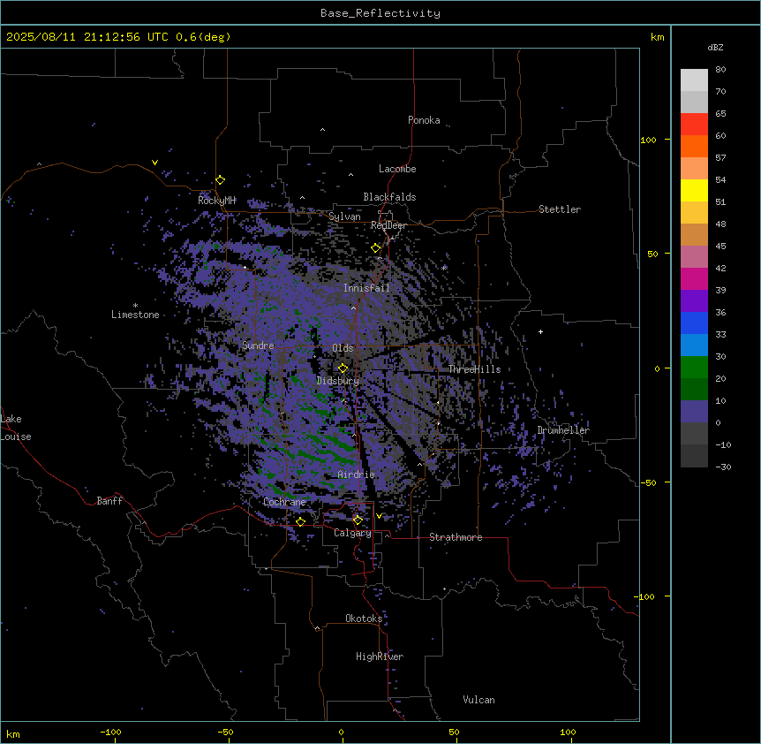Click the RockyMH label
The image size is (761, 744).
(x=216, y=201)
